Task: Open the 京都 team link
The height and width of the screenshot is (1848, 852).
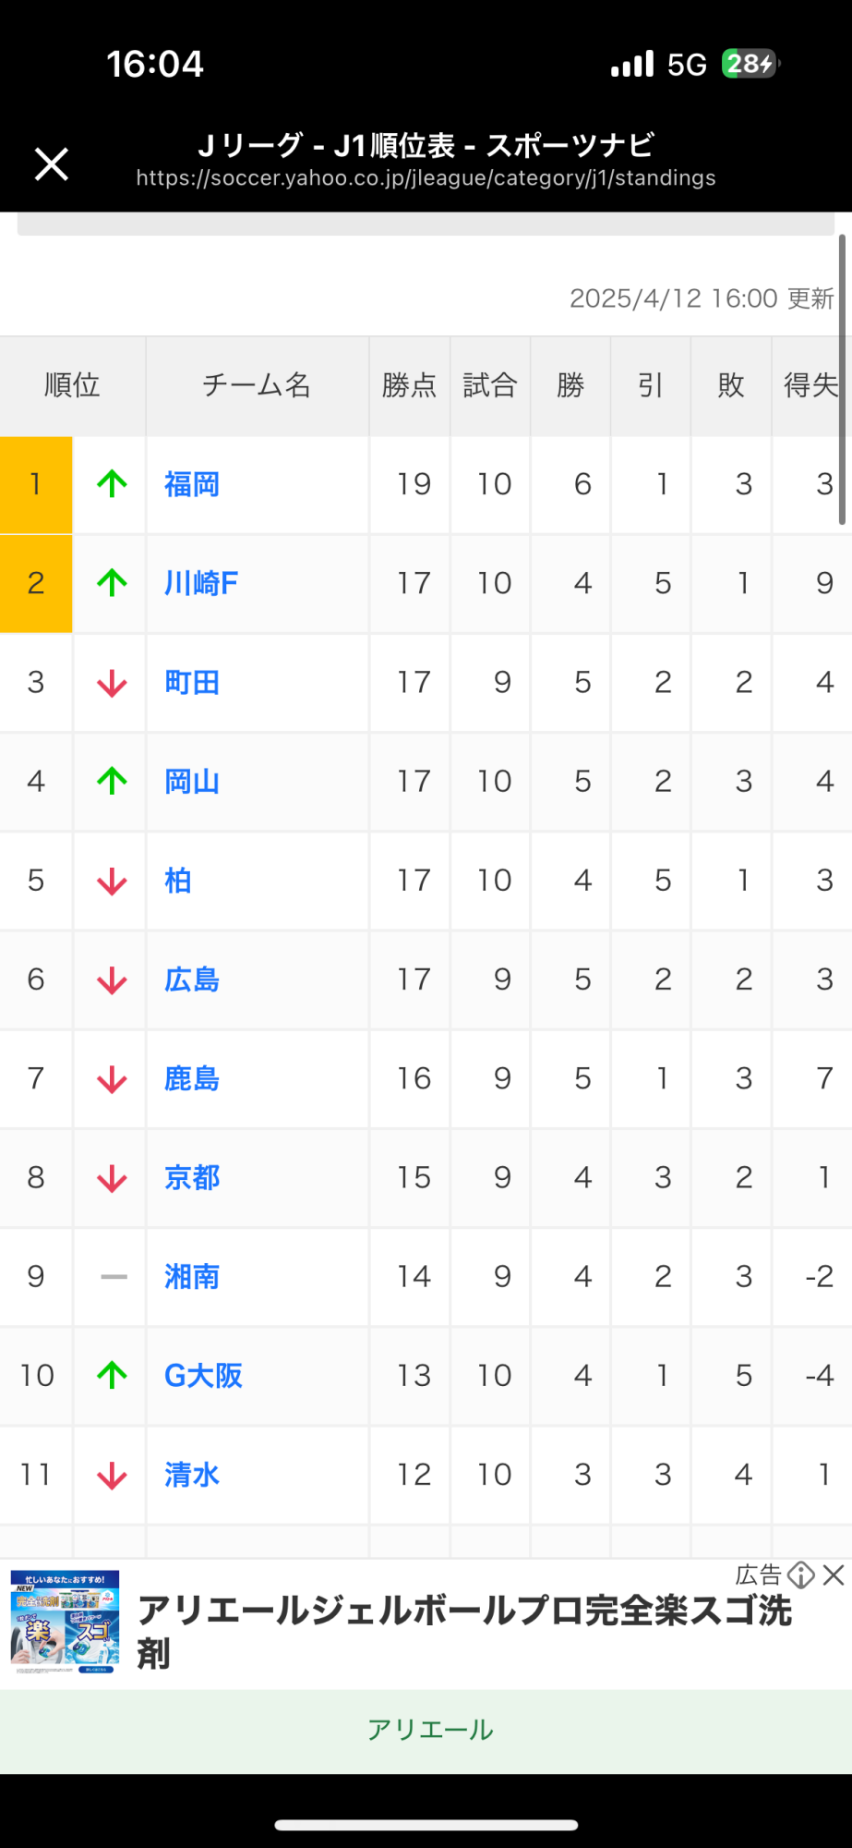Action: pyautogui.click(x=192, y=1178)
